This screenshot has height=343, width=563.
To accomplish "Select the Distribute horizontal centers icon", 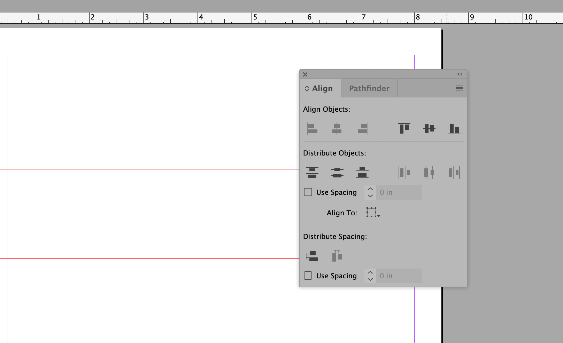I will click(429, 172).
